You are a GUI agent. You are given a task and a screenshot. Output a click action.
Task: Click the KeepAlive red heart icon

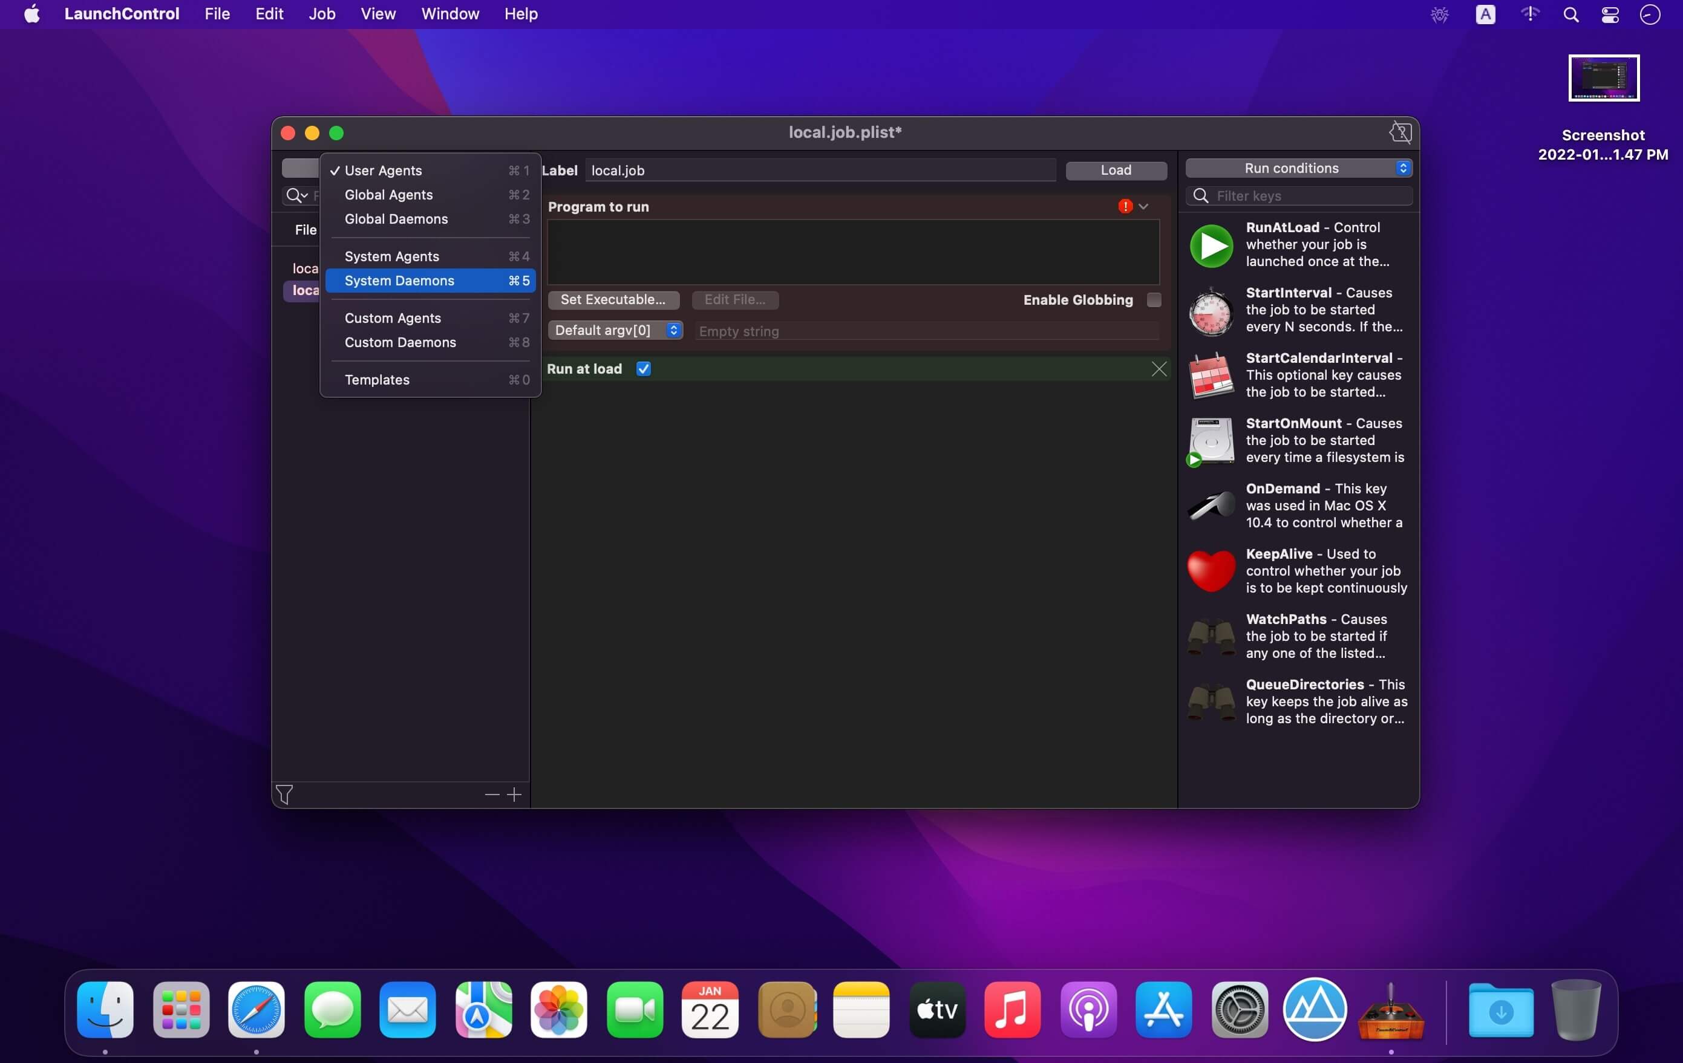[1211, 571]
